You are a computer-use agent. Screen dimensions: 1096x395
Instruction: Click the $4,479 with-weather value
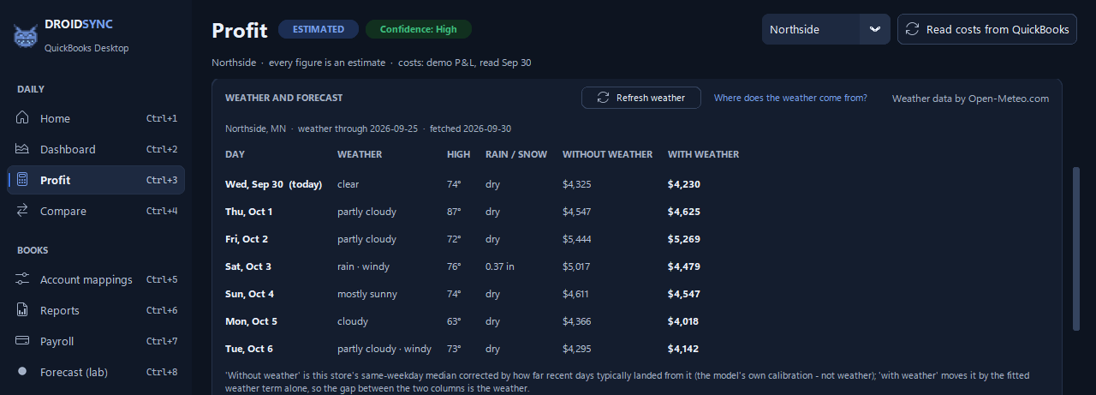click(684, 266)
